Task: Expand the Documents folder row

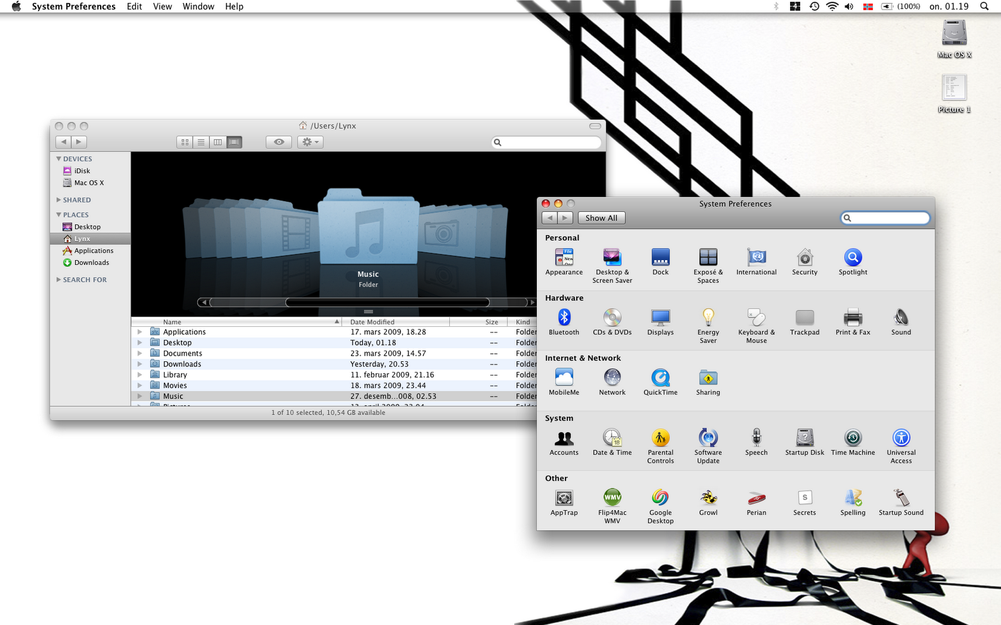Action: coord(140,353)
